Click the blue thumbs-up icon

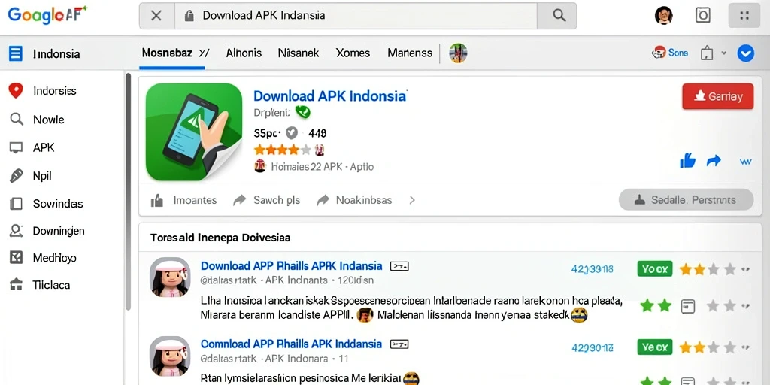coord(687,161)
